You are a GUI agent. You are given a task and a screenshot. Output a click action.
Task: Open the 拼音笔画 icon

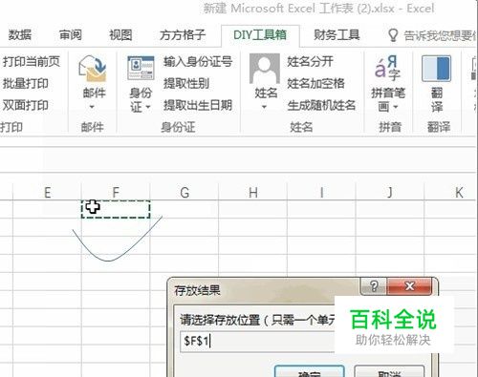(x=388, y=68)
